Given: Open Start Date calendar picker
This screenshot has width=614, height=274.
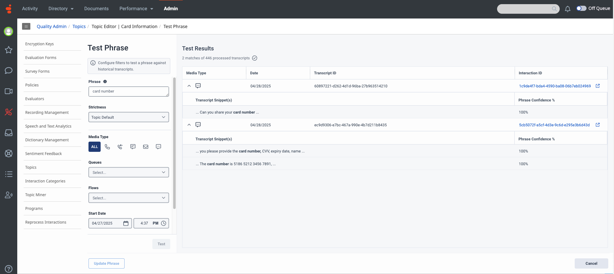Looking at the screenshot, I should tap(126, 223).
